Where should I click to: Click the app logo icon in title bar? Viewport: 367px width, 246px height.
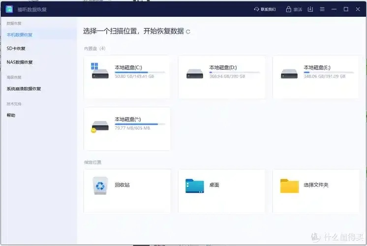point(9,9)
